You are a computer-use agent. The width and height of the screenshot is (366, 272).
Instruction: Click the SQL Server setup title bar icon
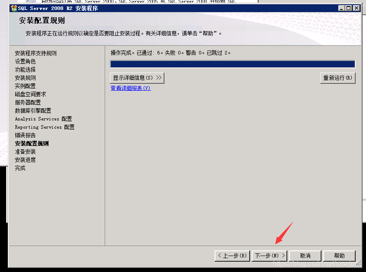pyautogui.click(x=14, y=8)
